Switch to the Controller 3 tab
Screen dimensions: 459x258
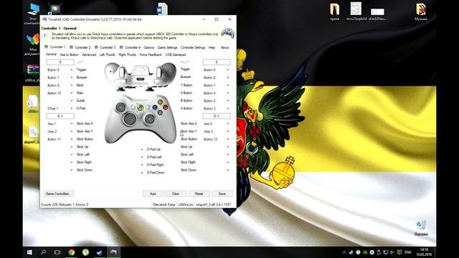[105, 47]
